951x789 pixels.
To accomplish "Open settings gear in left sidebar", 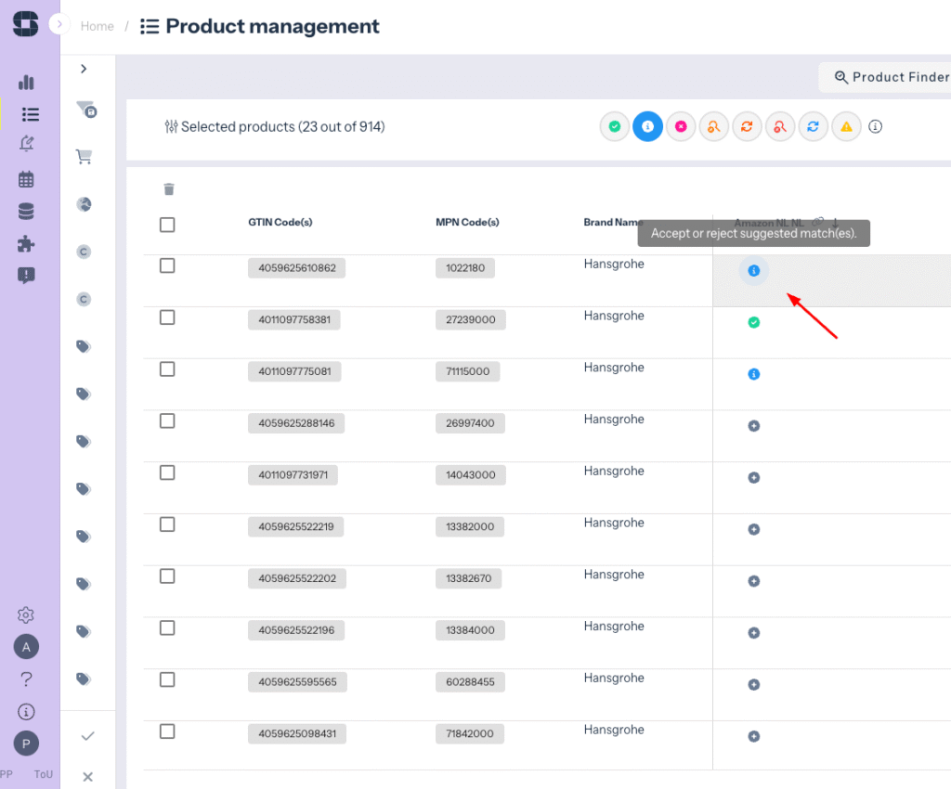I will click(26, 614).
